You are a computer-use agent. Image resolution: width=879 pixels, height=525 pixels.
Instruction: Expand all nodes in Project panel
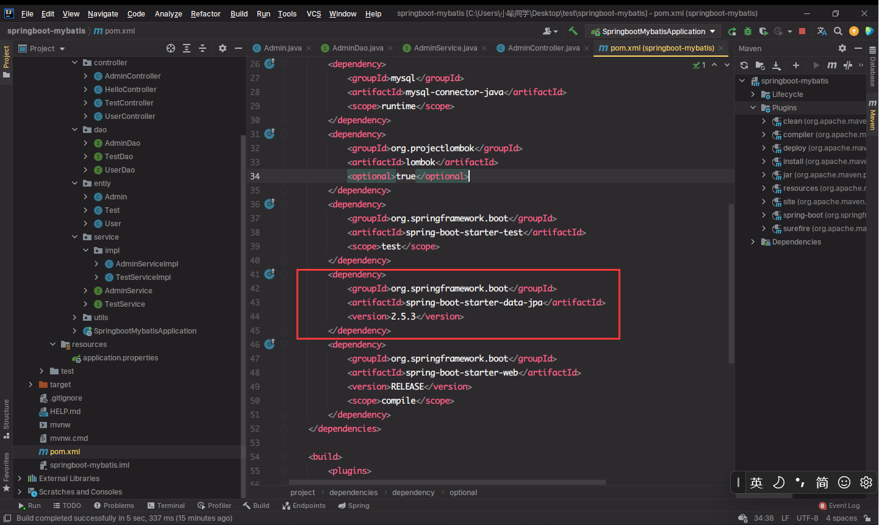[187, 48]
